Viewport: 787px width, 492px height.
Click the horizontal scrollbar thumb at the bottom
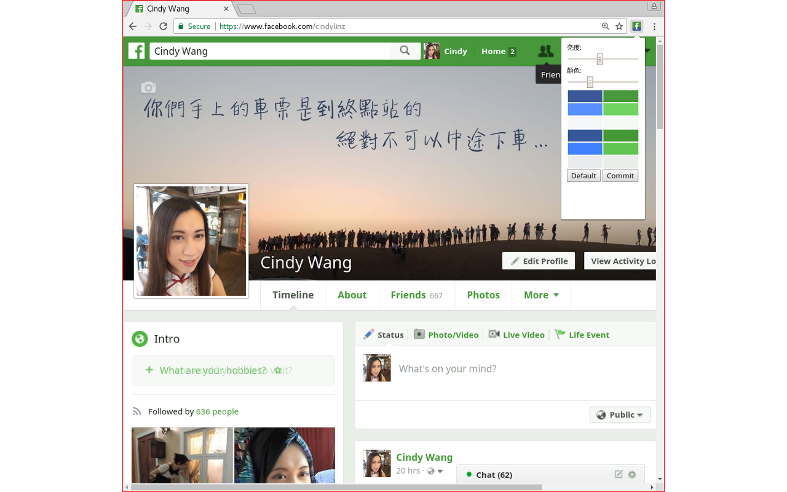point(336,487)
